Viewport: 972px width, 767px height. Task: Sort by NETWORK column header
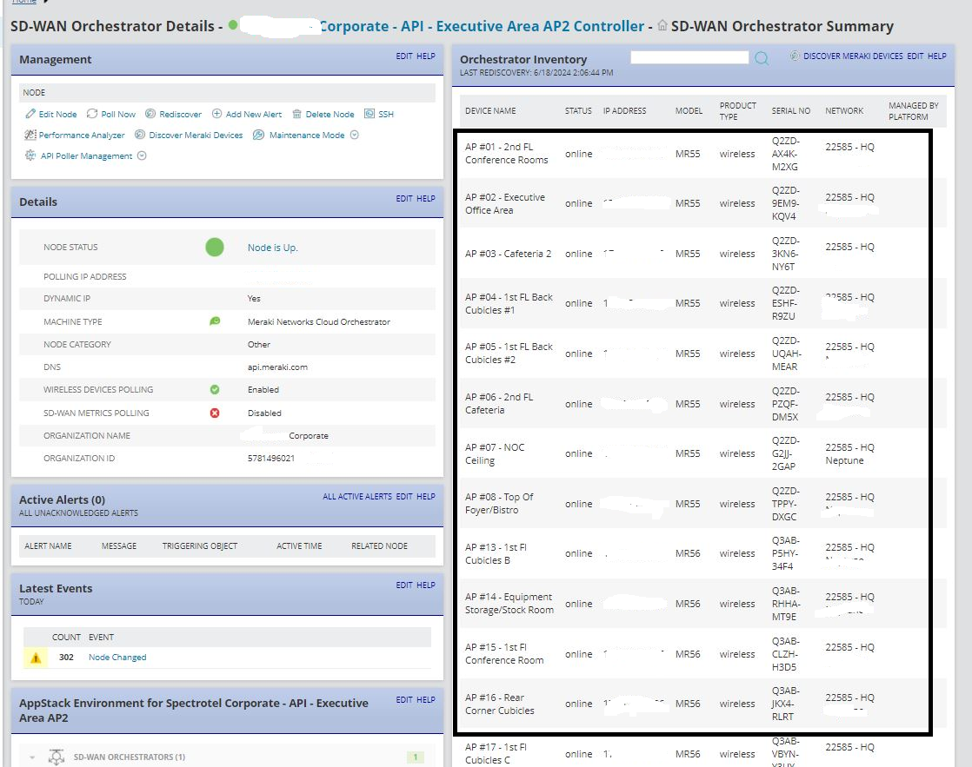click(x=844, y=111)
